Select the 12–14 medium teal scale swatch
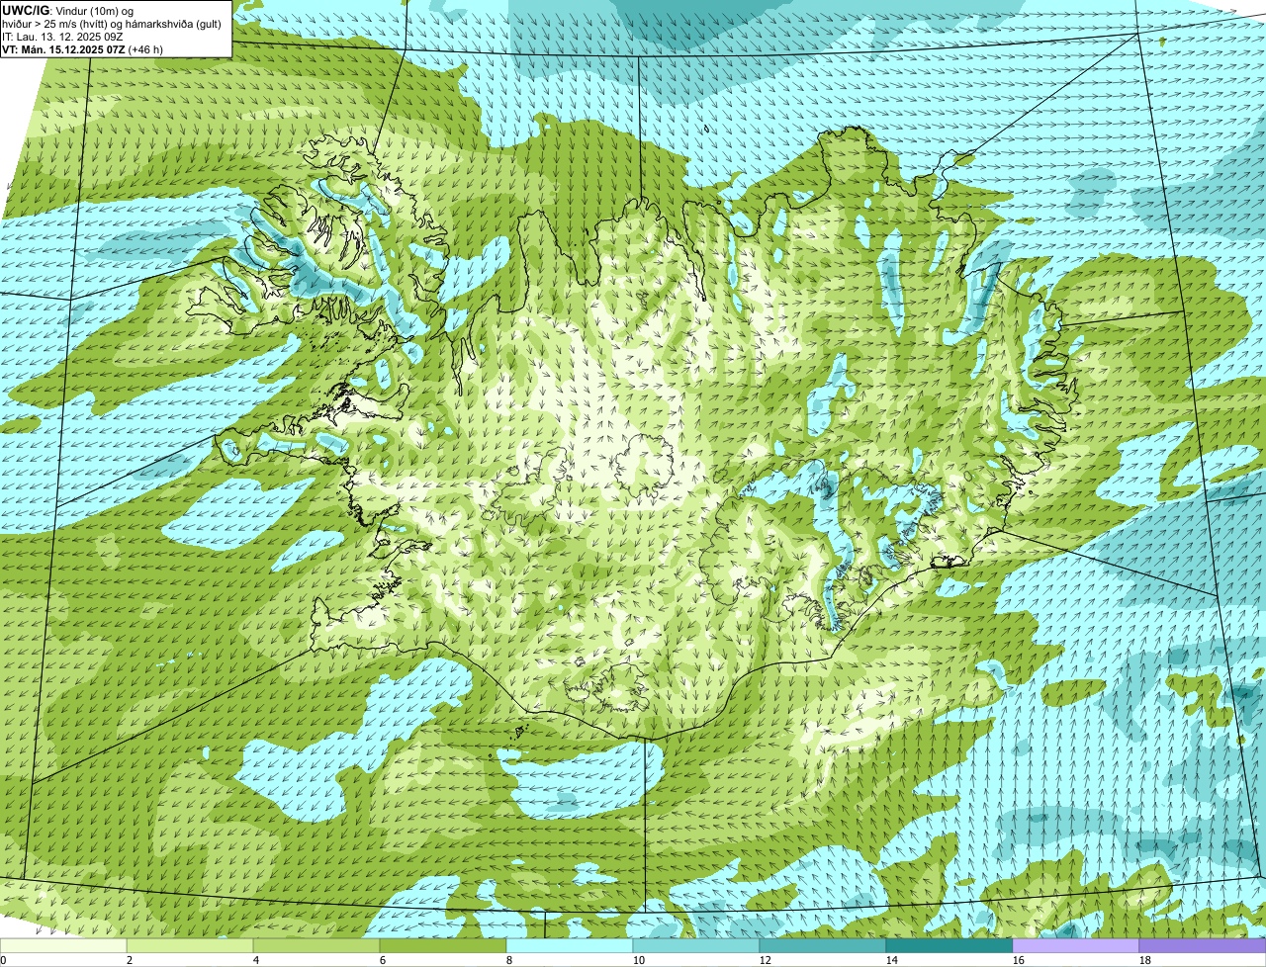The width and height of the screenshot is (1266, 967). (x=823, y=945)
